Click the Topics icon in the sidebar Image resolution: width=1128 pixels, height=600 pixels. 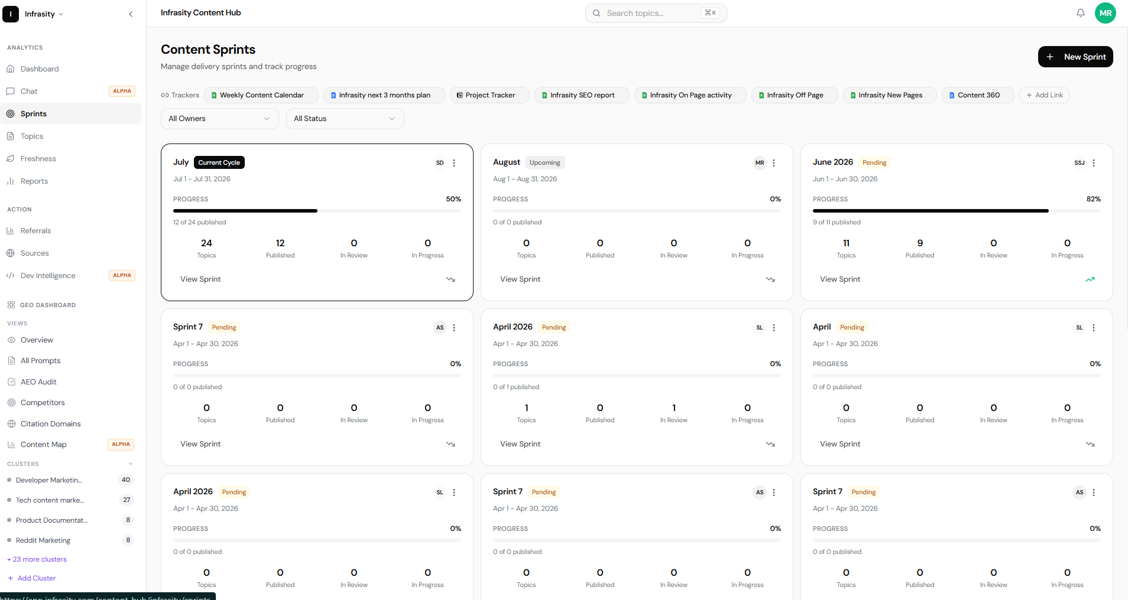tap(11, 136)
